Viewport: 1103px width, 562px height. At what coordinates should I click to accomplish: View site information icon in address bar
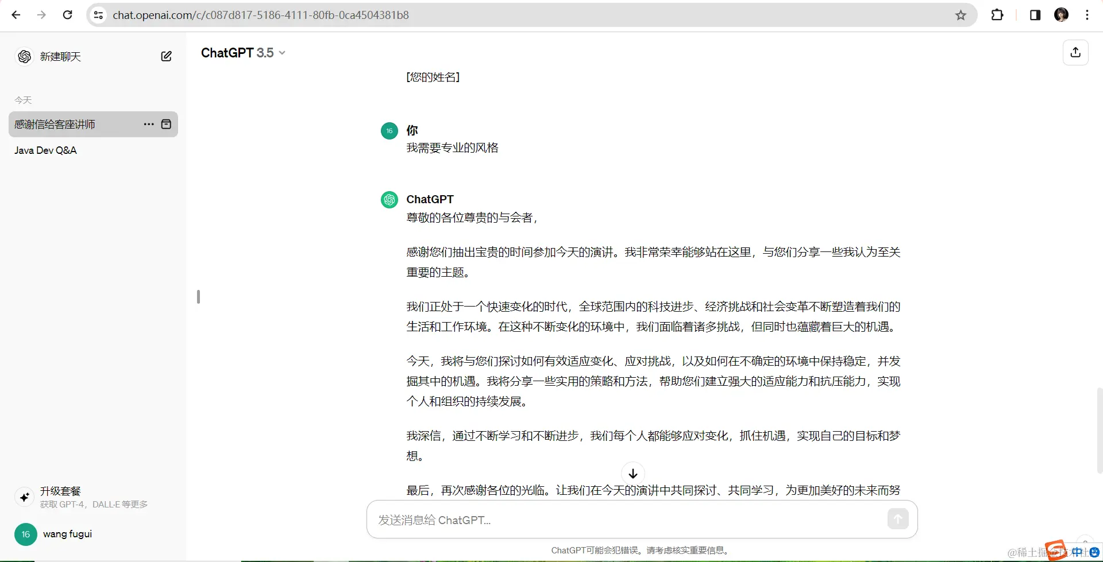coord(99,15)
